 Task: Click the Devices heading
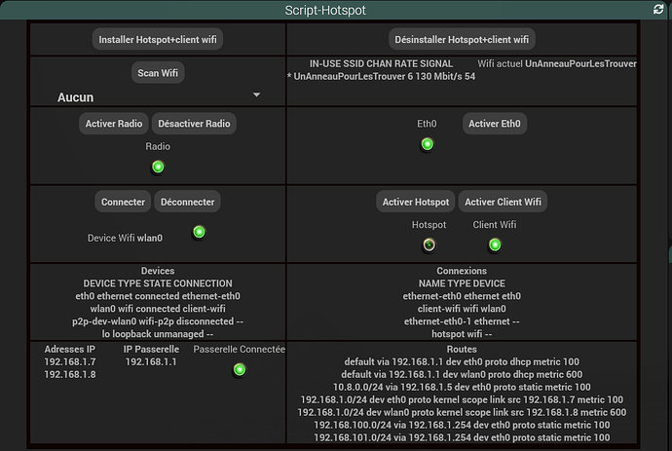(158, 271)
